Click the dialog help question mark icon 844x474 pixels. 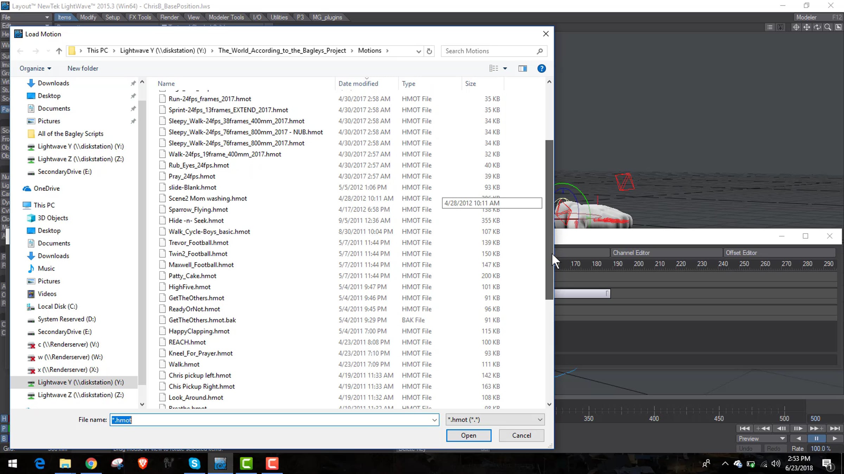541,68
